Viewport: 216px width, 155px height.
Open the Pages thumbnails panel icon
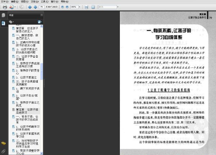[4, 15]
